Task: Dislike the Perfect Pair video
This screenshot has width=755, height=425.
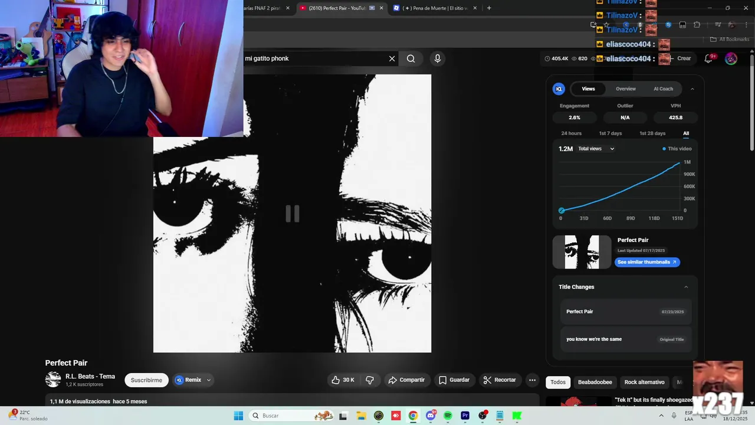Action: [x=370, y=380]
